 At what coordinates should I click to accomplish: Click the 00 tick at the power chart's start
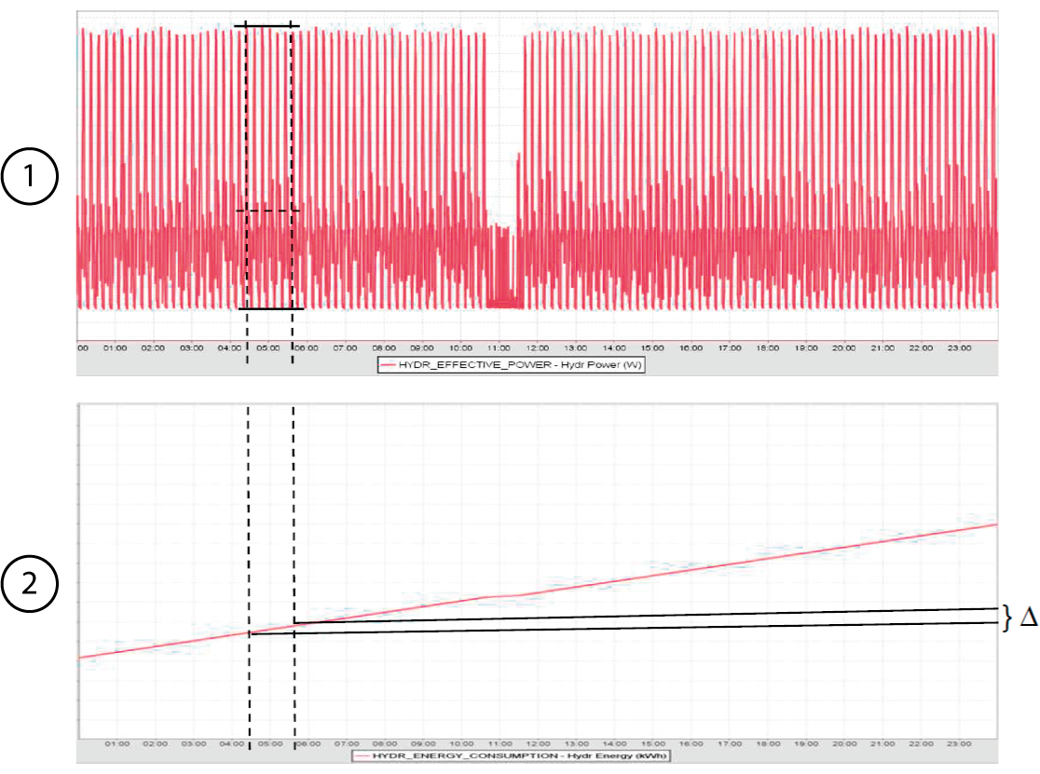click(x=82, y=347)
